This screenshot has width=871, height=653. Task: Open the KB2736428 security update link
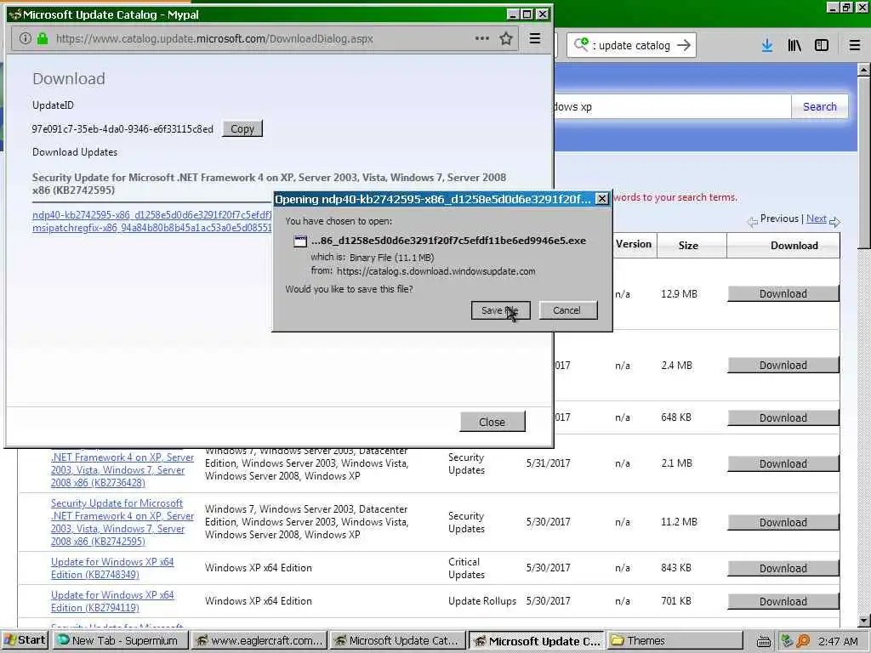[122, 469]
